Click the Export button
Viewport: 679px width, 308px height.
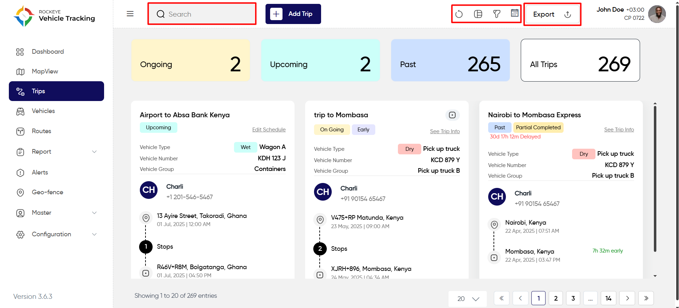pos(552,14)
